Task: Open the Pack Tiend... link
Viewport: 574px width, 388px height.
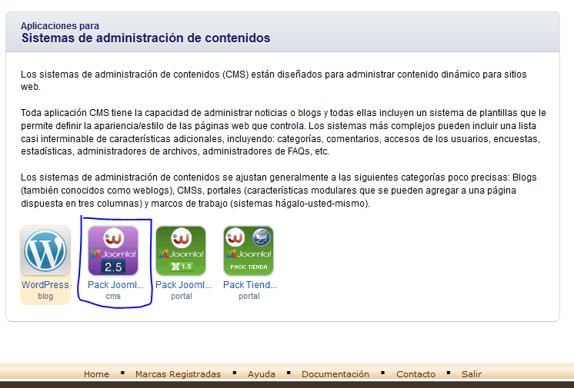Action: [249, 285]
